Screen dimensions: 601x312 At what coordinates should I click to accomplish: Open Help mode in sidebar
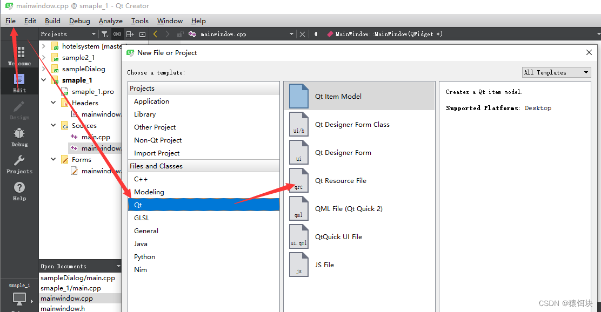pos(19,191)
